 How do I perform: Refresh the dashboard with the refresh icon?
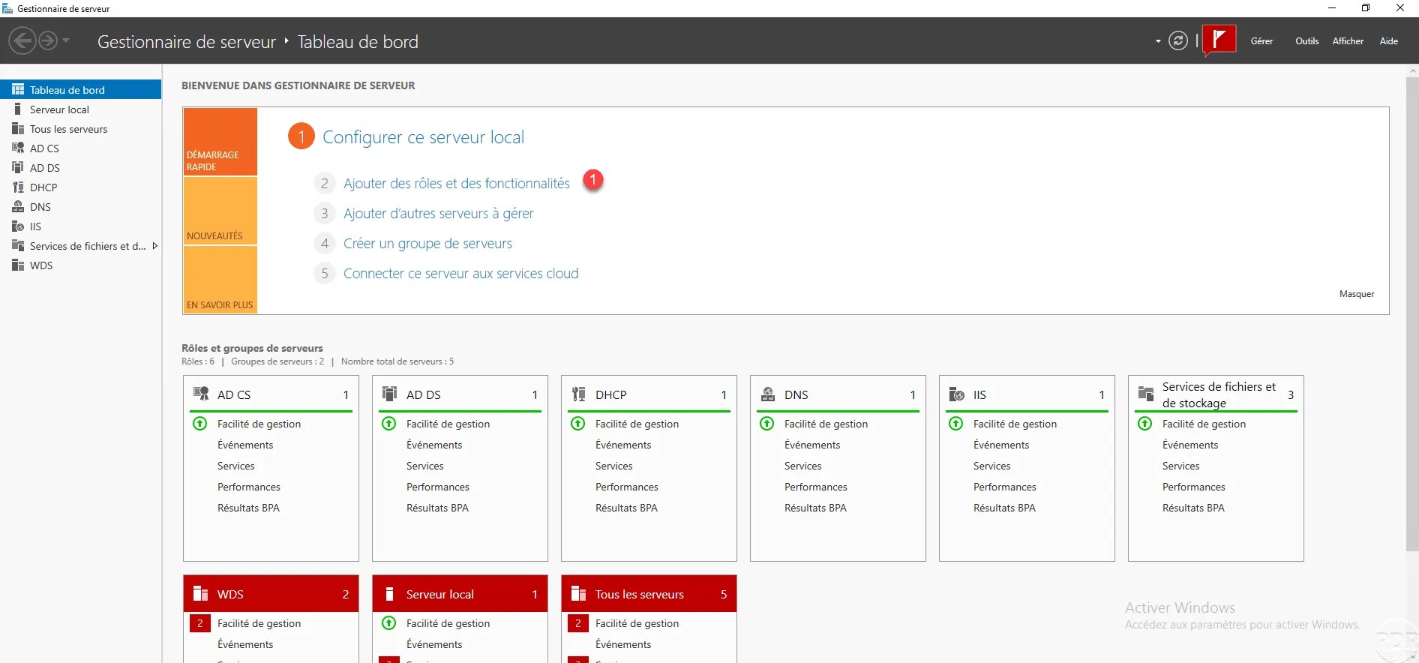click(1178, 40)
